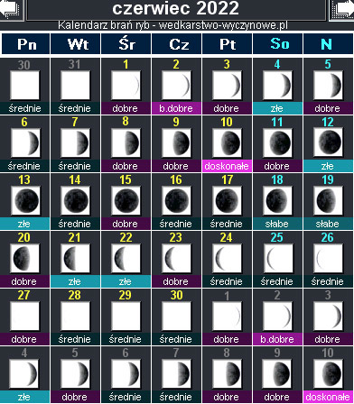Click moon phase icon for June 5
Image resolution: width=354 pixels, height=404 pixels.
[328, 86]
